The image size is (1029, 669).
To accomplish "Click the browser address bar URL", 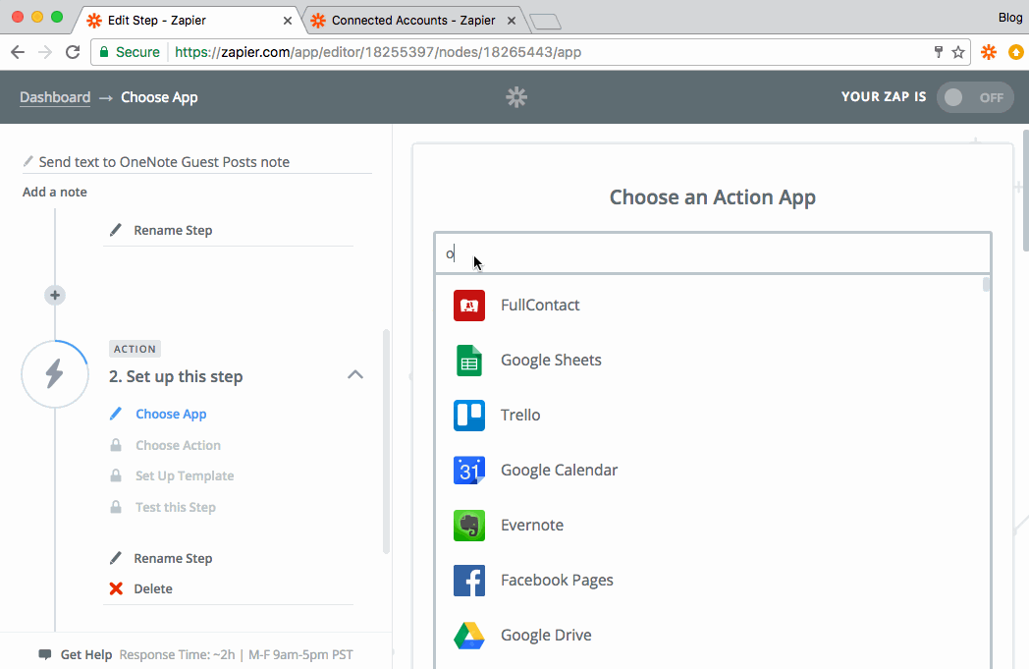I will pyautogui.click(x=378, y=52).
